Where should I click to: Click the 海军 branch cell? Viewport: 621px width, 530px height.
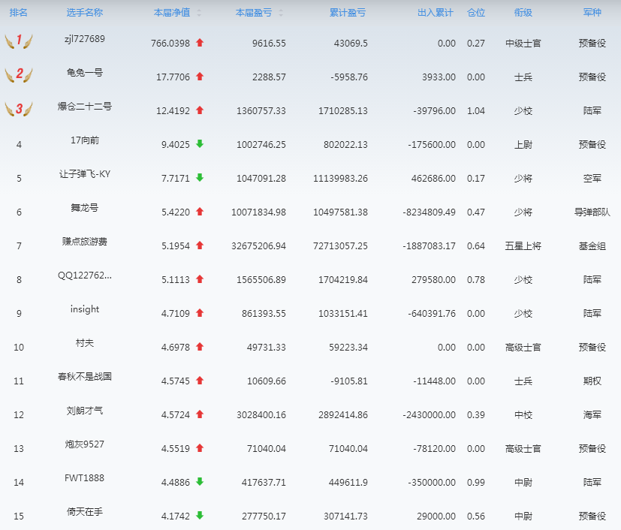click(x=592, y=415)
